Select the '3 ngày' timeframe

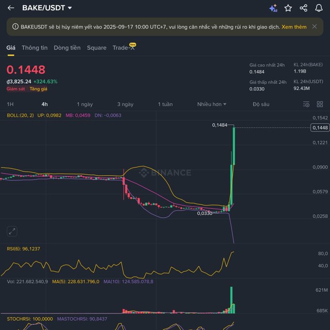(x=125, y=104)
